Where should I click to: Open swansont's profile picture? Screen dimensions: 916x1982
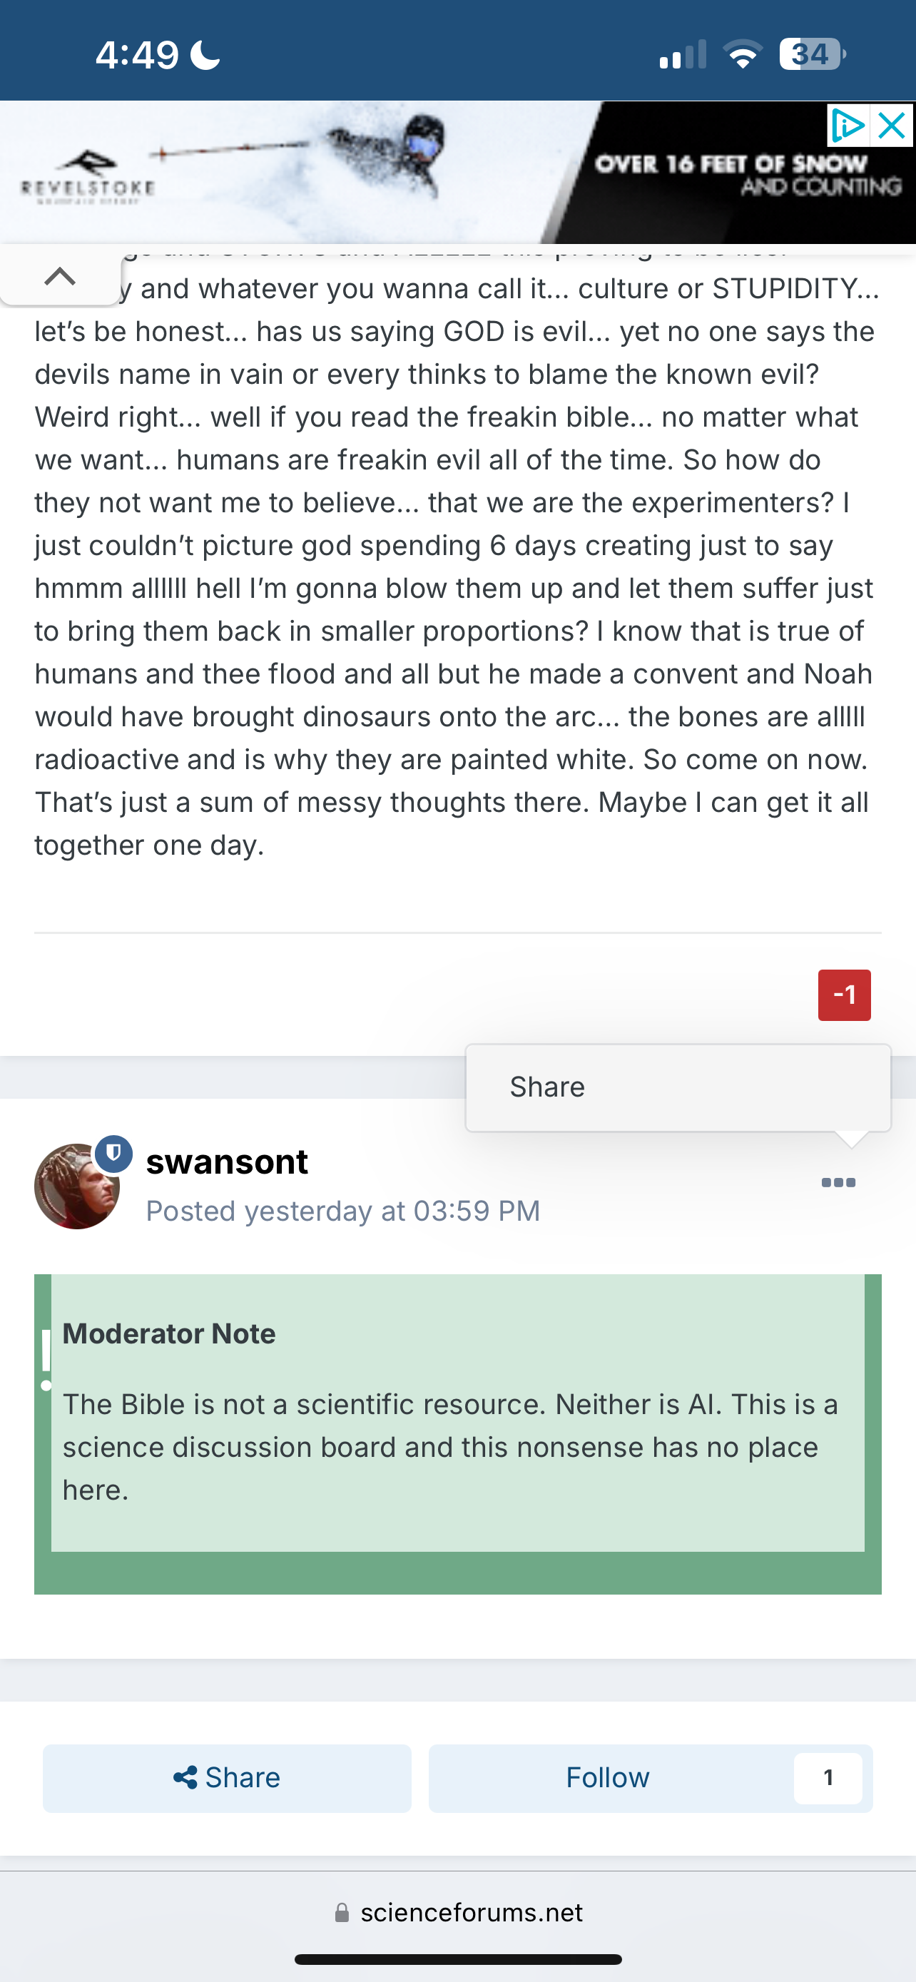click(x=76, y=1186)
